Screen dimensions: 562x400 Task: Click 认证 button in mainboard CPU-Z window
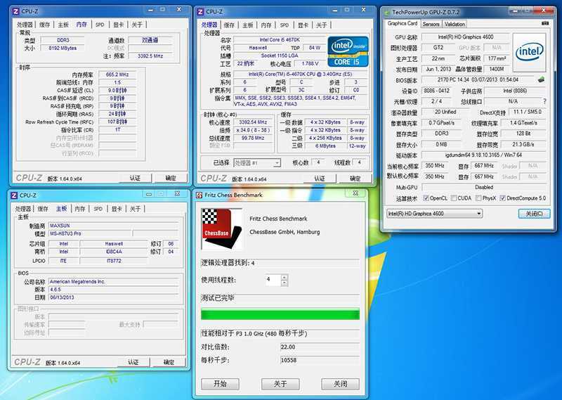click(133, 362)
